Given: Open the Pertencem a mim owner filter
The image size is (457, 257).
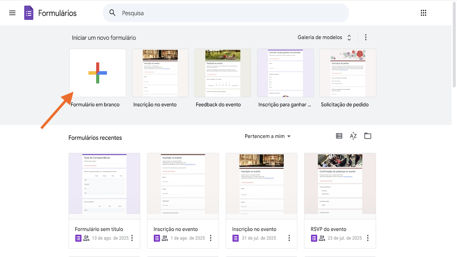Looking at the screenshot, I should (x=267, y=136).
